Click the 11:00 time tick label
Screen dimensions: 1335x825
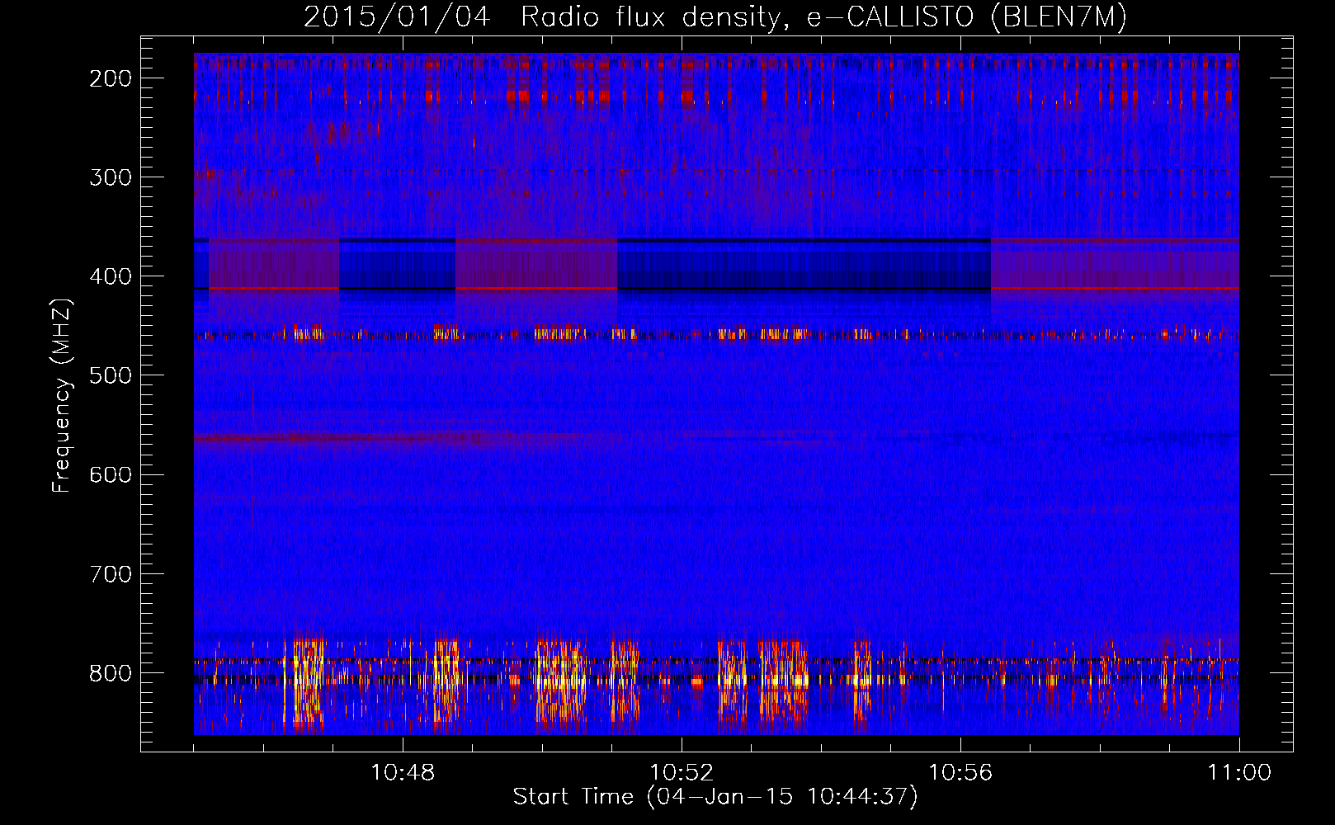1239,773
